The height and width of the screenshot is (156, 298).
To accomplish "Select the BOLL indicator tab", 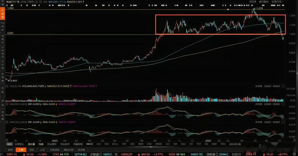I will click(x=115, y=144).
